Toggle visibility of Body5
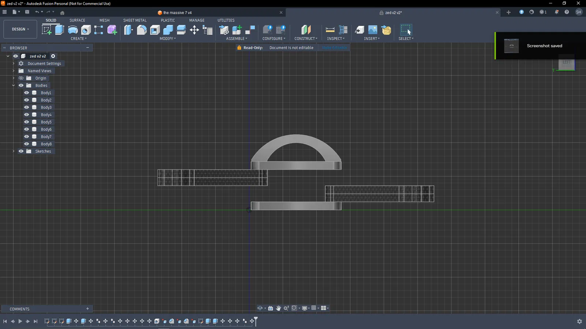The width and height of the screenshot is (586, 329). click(x=27, y=122)
